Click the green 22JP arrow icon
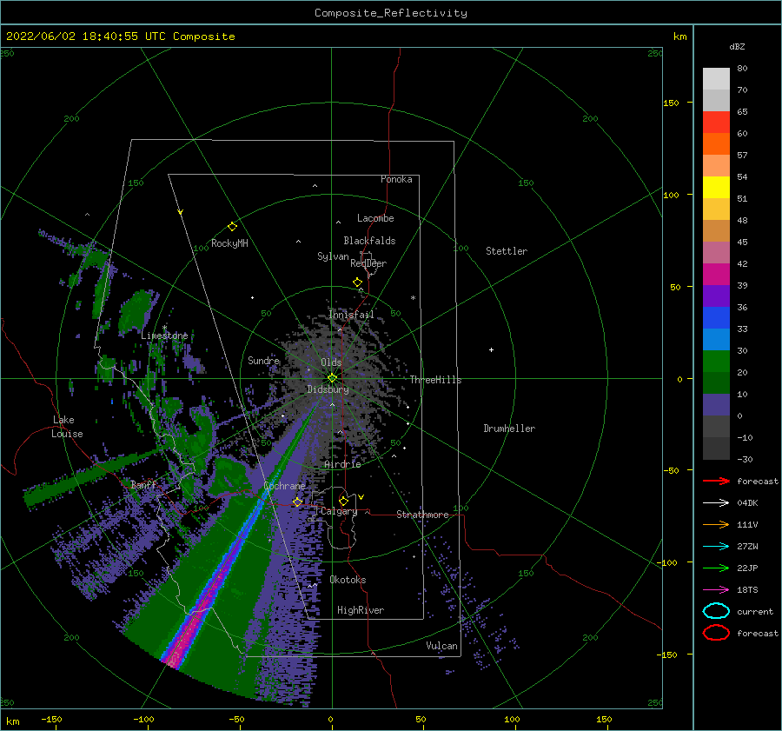This screenshot has width=782, height=731. tap(716, 568)
